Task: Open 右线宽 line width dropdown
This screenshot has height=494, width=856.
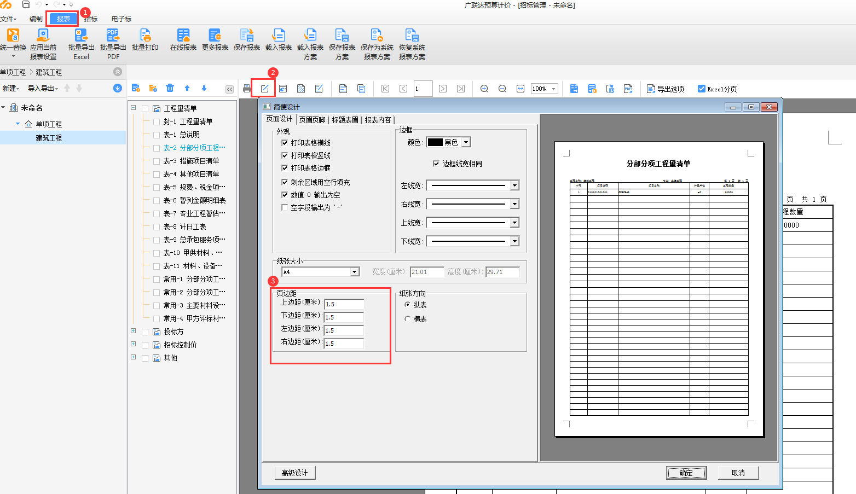Action: click(x=514, y=204)
